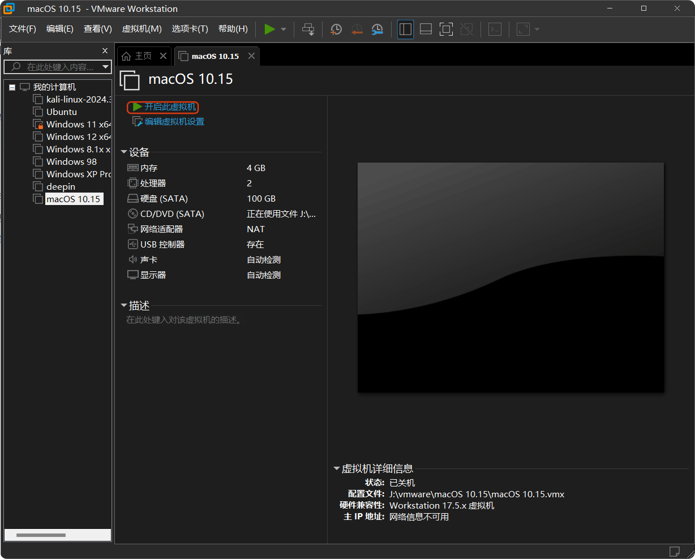The height and width of the screenshot is (559, 695).
Task: Power on the virtual machine via toolbar play icon
Action: point(269,29)
